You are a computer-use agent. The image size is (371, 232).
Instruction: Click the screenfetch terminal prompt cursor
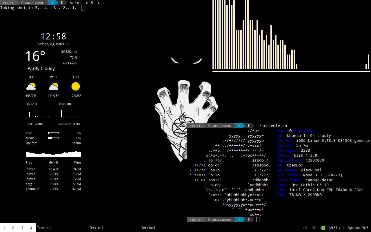point(258,219)
